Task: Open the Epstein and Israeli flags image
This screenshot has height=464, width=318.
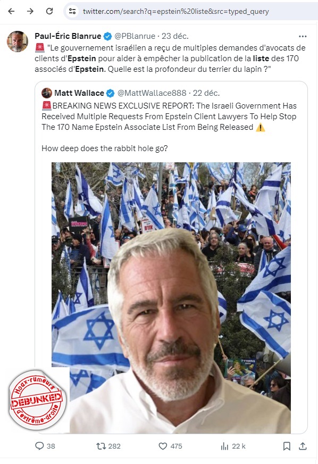Action: pyautogui.click(x=171, y=297)
